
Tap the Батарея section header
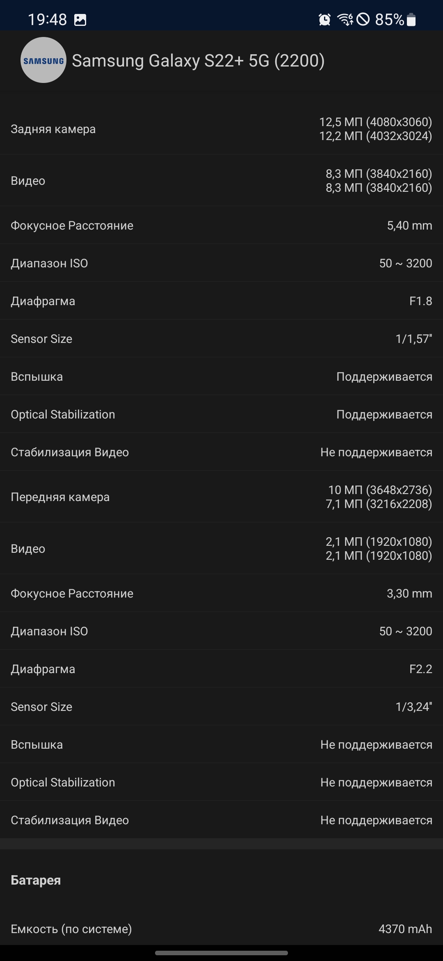click(x=36, y=880)
